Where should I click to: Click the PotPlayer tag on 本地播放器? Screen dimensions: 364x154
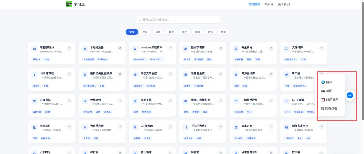(x=102, y=59)
